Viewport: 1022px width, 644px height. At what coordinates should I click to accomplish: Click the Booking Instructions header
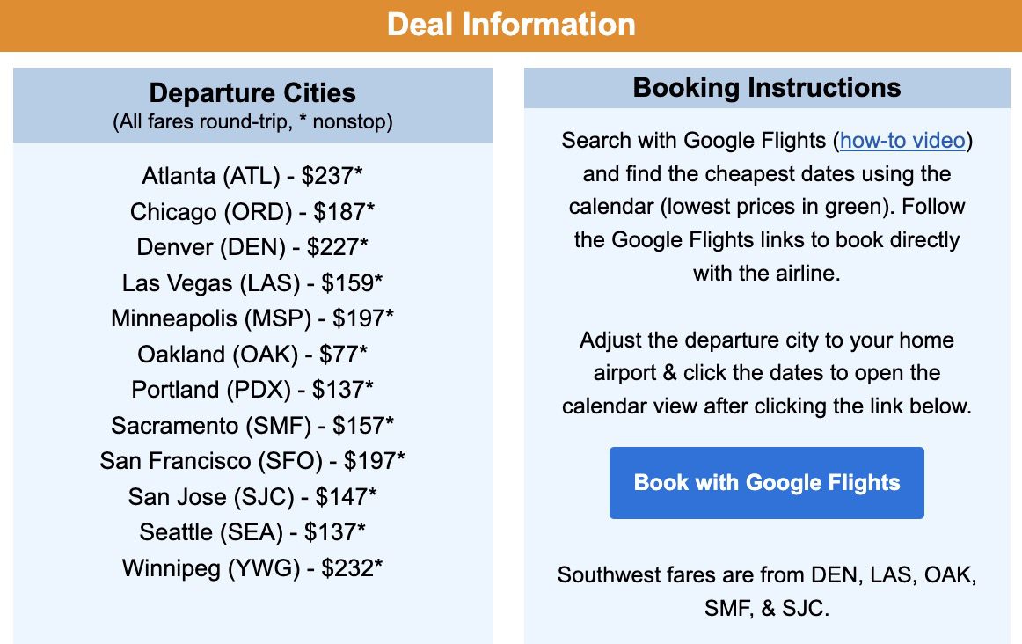(766, 88)
